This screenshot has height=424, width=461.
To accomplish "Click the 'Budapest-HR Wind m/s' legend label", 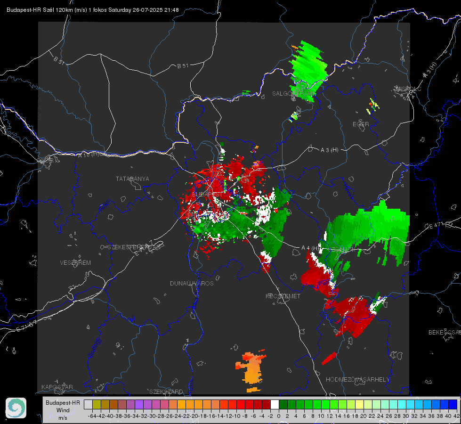I will (x=63, y=410).
